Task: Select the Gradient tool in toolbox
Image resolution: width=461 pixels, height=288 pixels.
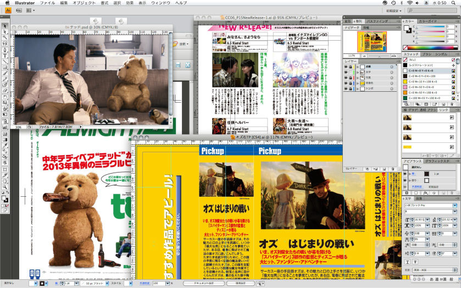Action: point(5,140)
